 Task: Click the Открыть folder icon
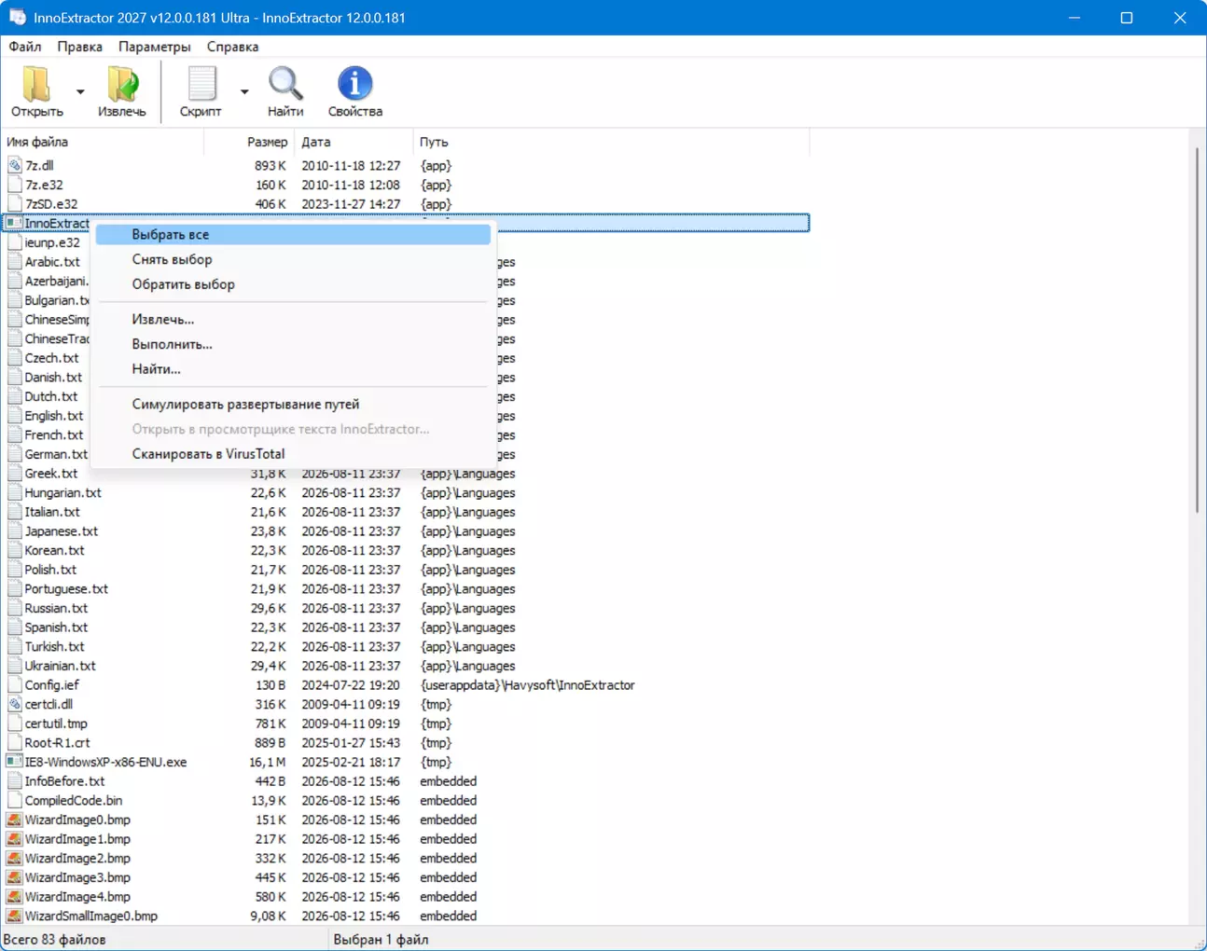(x=36, y=84)
